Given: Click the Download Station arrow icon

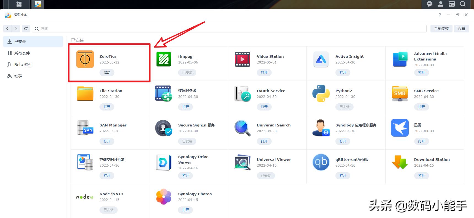Looking at the screenshot, I should tap(400, 162).
